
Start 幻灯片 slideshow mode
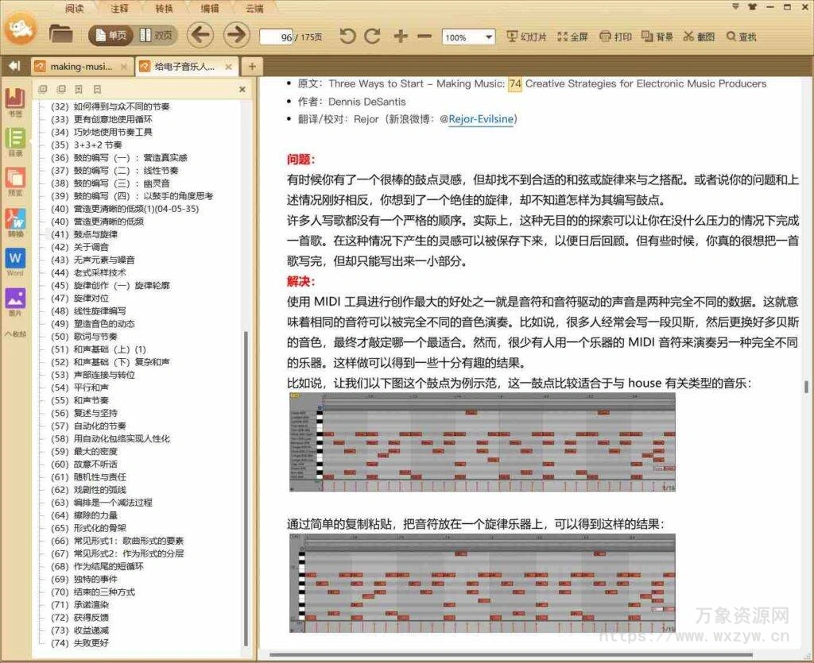click(525, 36)
